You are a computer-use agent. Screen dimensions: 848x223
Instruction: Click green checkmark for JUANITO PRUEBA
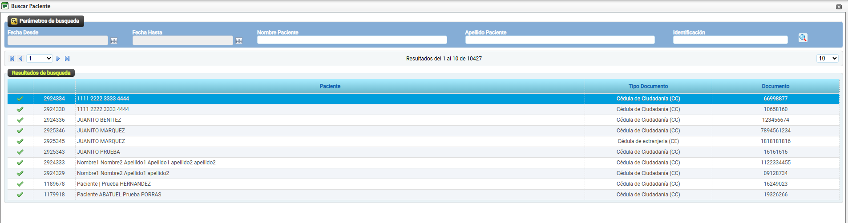tap(20, 152)
